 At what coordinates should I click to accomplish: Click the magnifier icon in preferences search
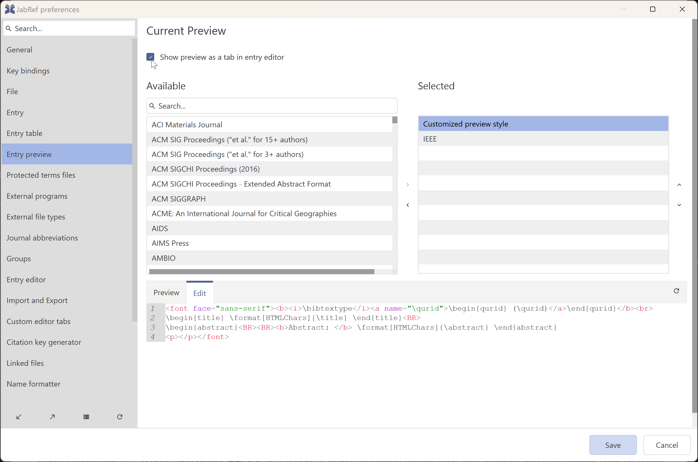(x=9, y=29)
